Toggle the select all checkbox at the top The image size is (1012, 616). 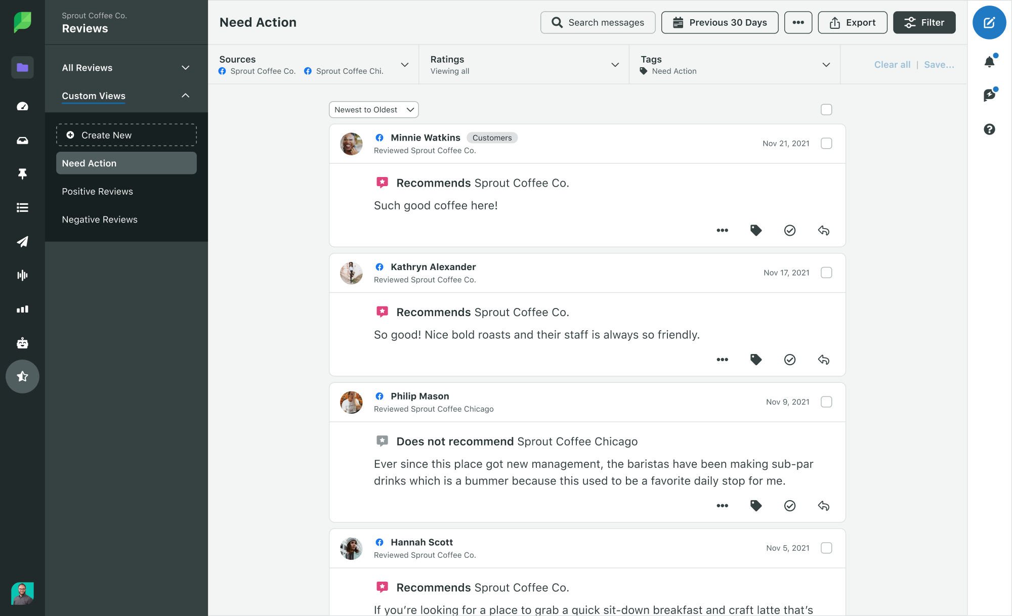point(826,110)
